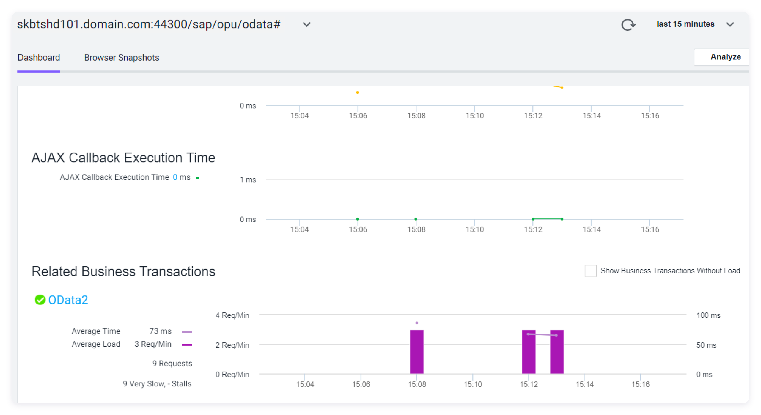
Task: Open the OData2 business transaction link
Action: [x=68, y=300]
